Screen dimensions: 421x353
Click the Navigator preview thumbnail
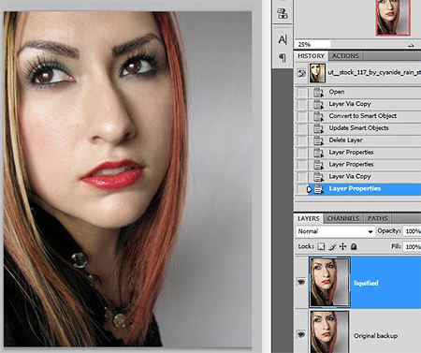tap(393, 17)
